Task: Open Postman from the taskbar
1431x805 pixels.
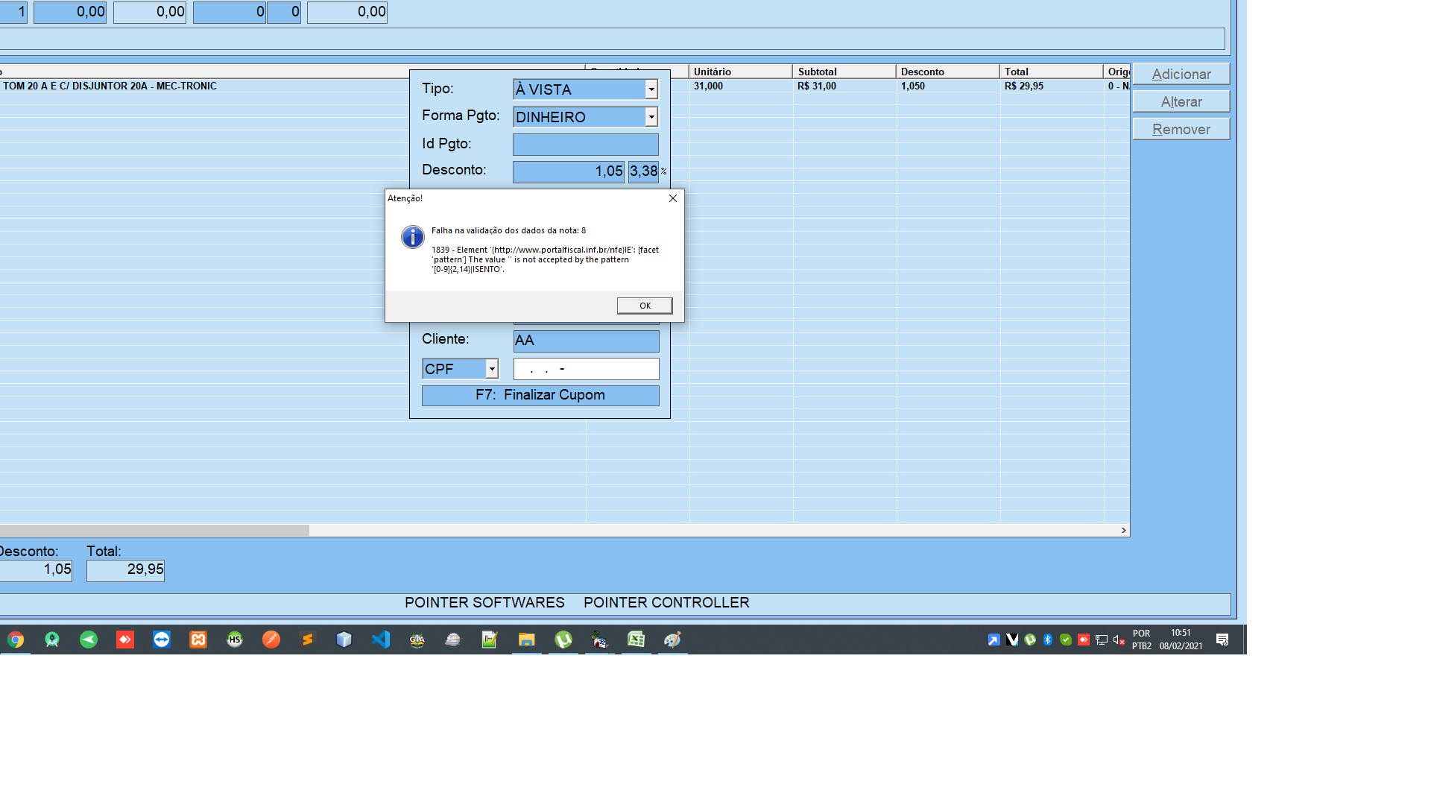Action: 271,640
